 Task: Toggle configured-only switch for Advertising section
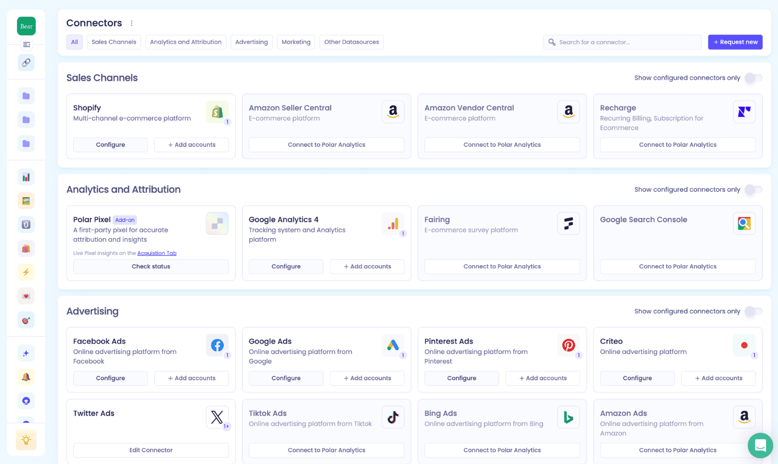tap(753, 311)
